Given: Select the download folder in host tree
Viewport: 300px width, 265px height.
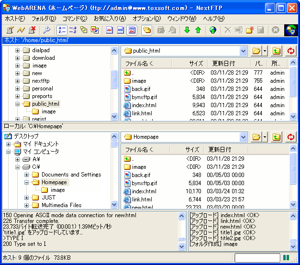Looking at the screenshot, I should pyautogui.click(x=44, y=58).
